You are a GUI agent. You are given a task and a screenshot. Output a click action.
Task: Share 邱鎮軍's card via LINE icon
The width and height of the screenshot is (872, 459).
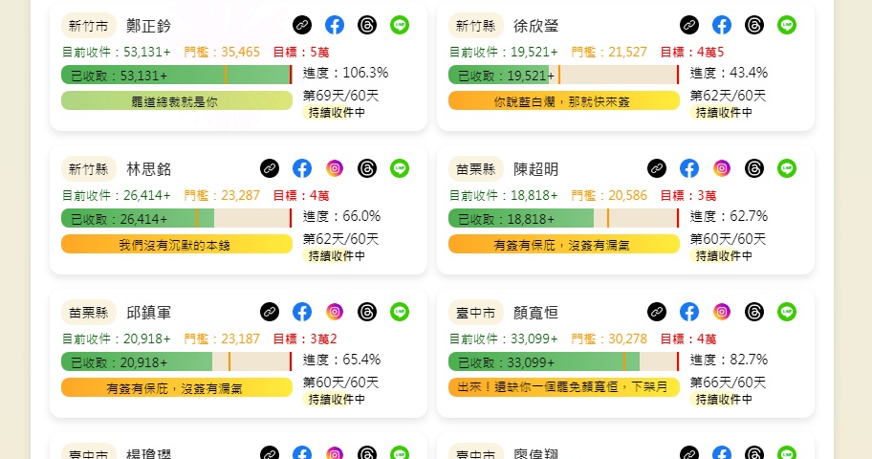[x=400, y=312]
